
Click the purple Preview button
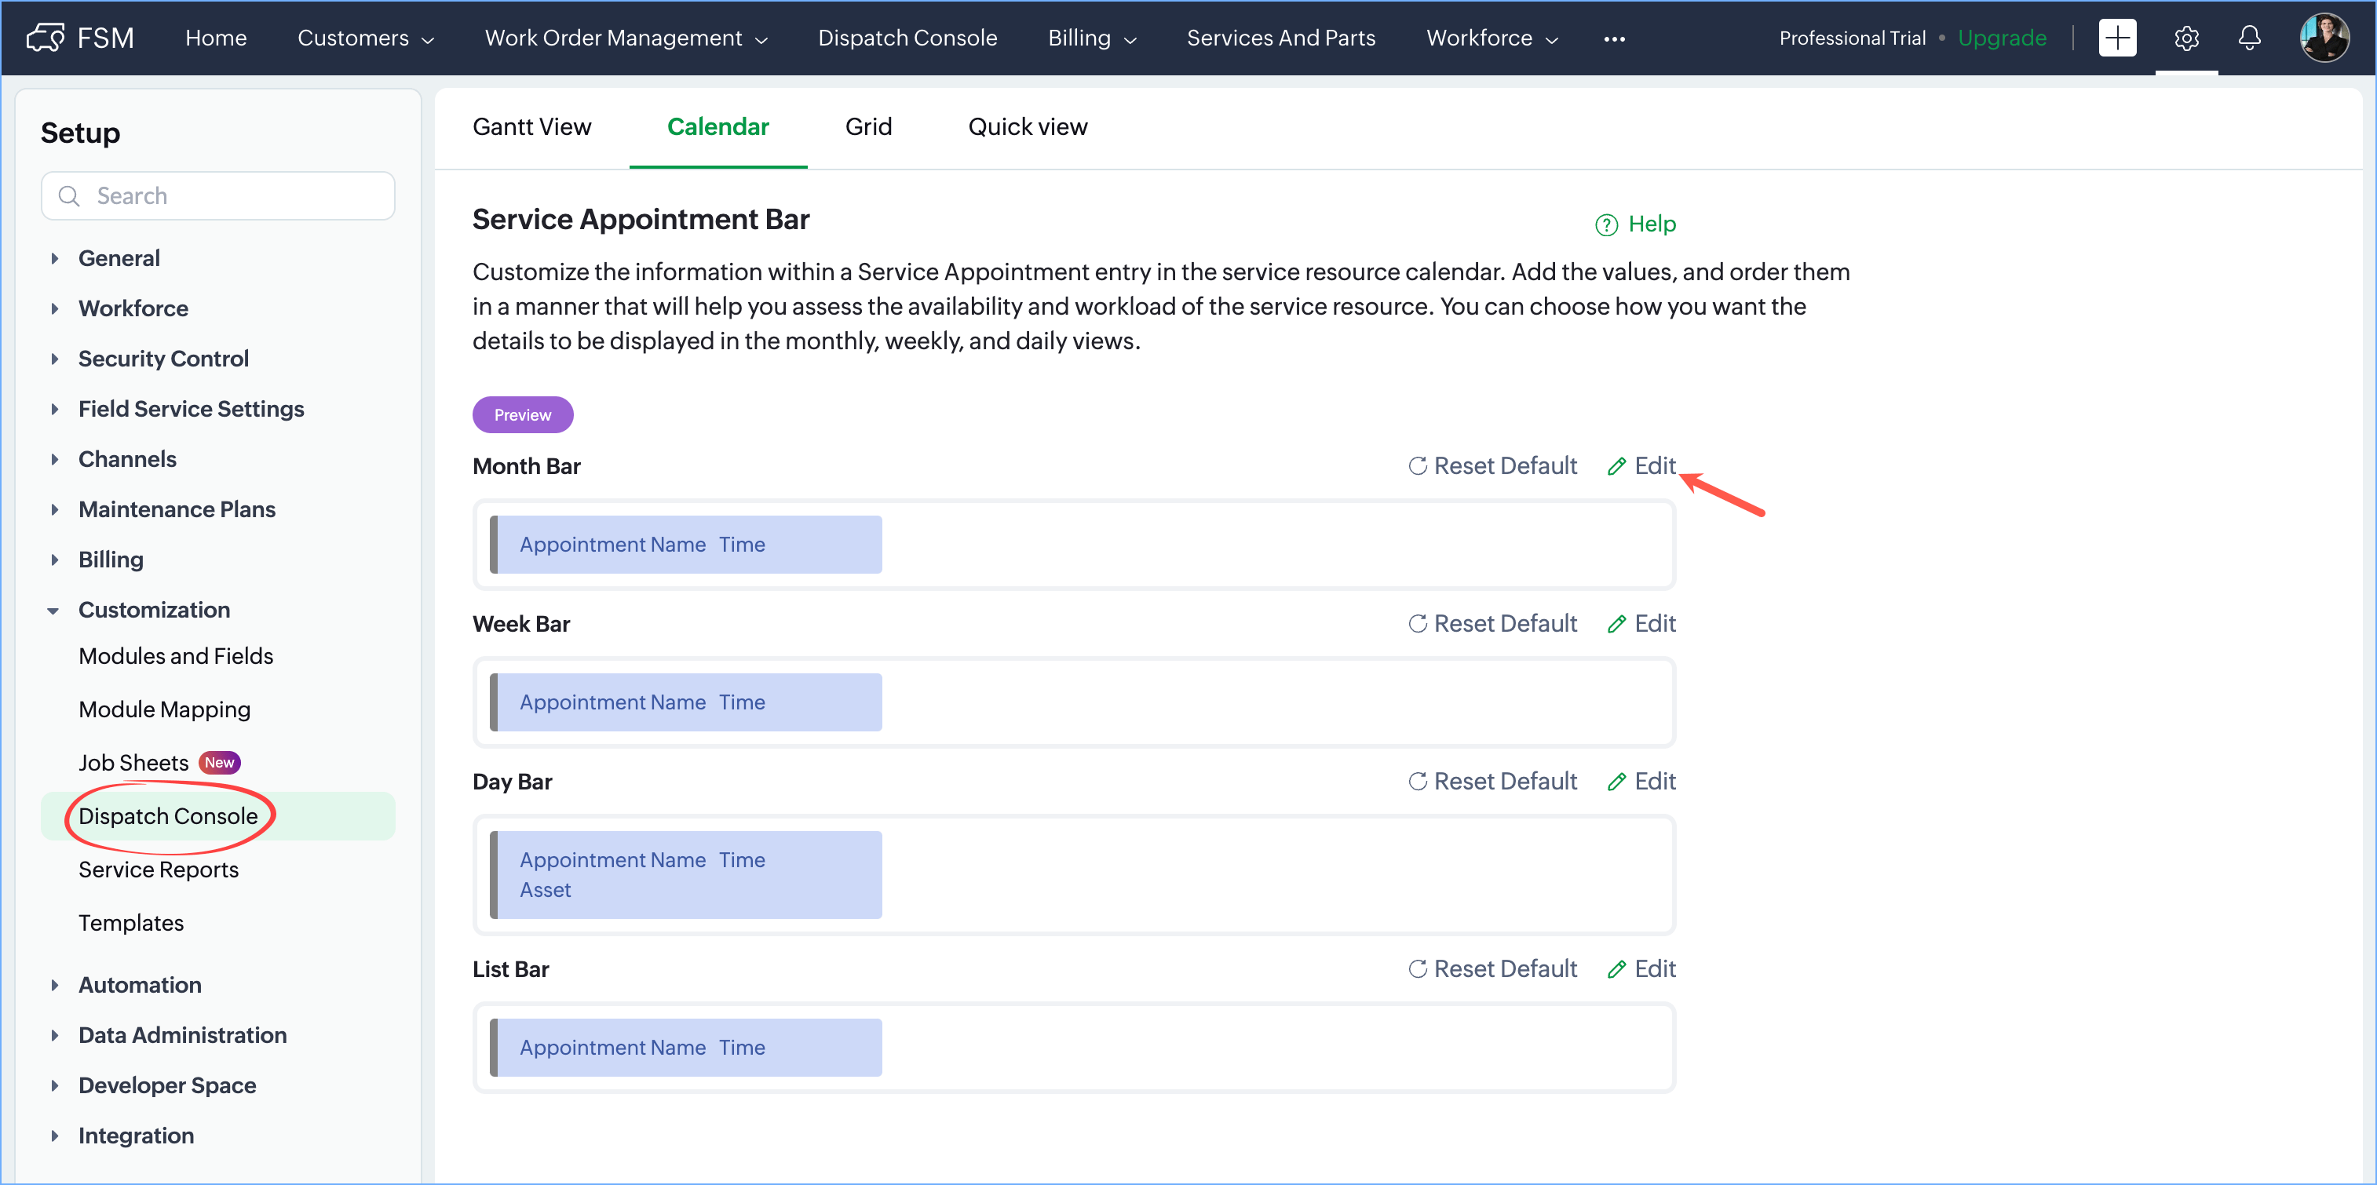coord(522,415)
